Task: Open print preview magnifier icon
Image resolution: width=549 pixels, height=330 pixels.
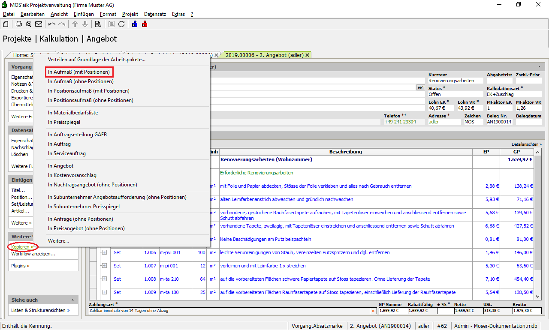Action: [x=28, y=24]
